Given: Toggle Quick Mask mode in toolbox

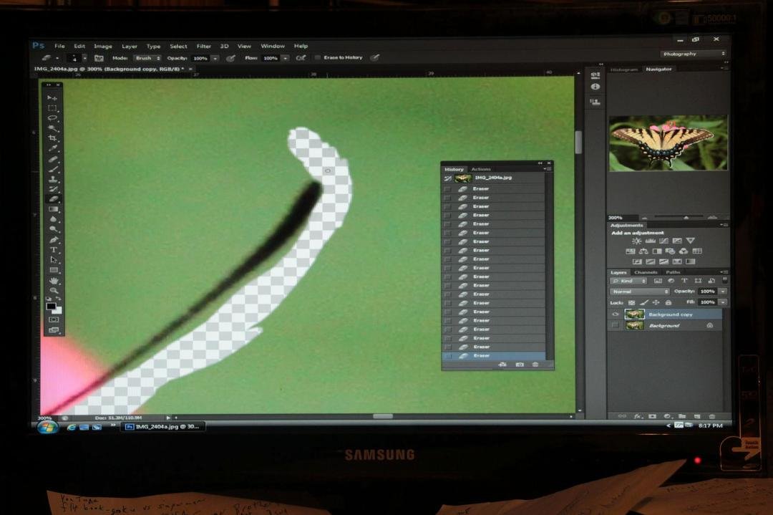Looking at the screenshot, I should [53, 319].
